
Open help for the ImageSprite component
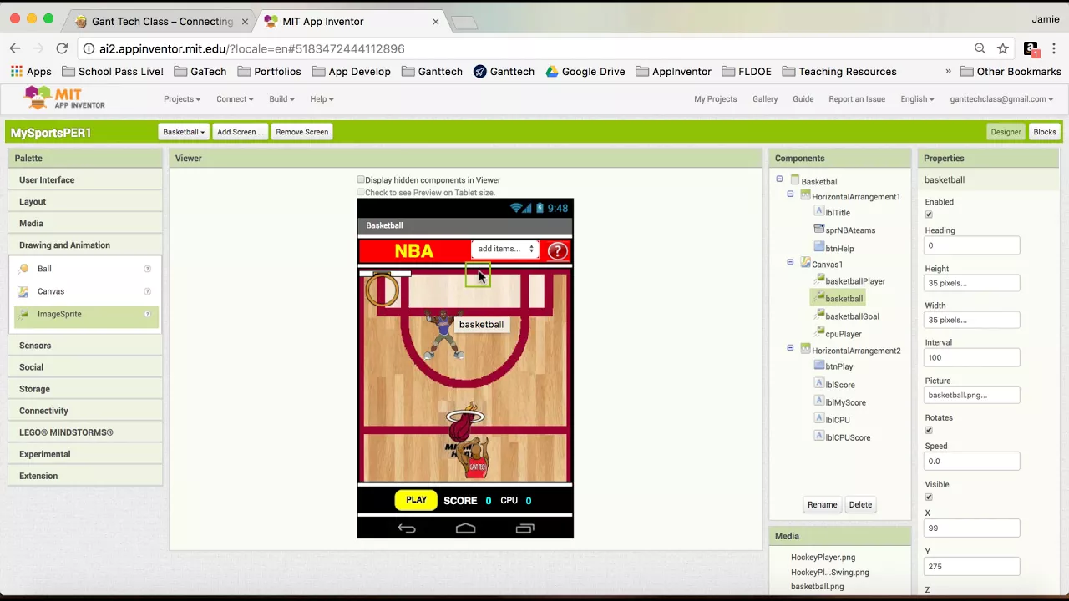(x=148, y=314)
